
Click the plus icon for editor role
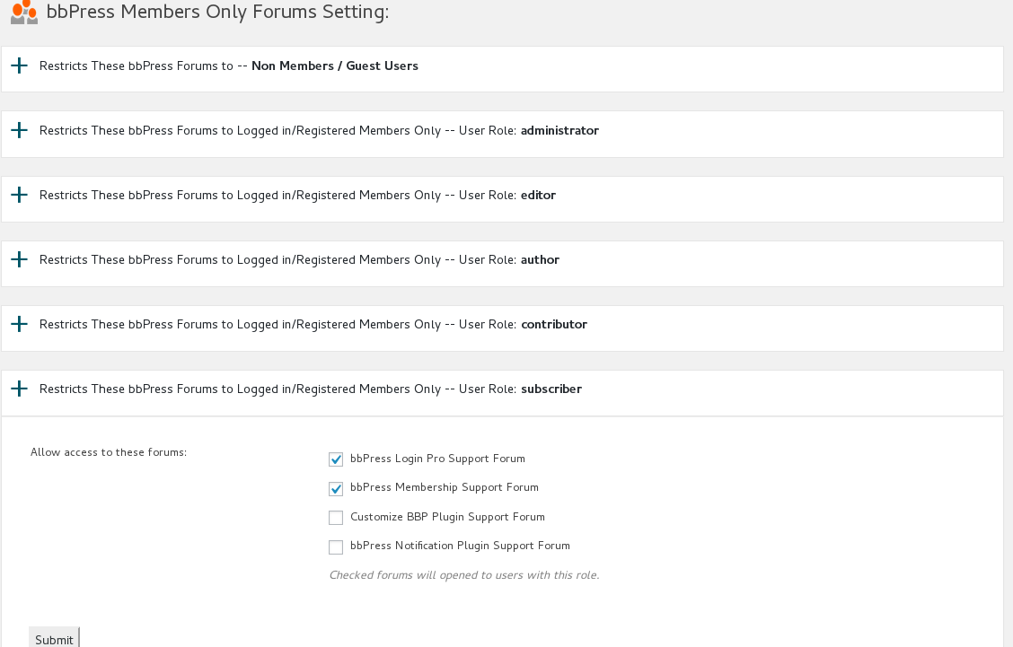19,195
